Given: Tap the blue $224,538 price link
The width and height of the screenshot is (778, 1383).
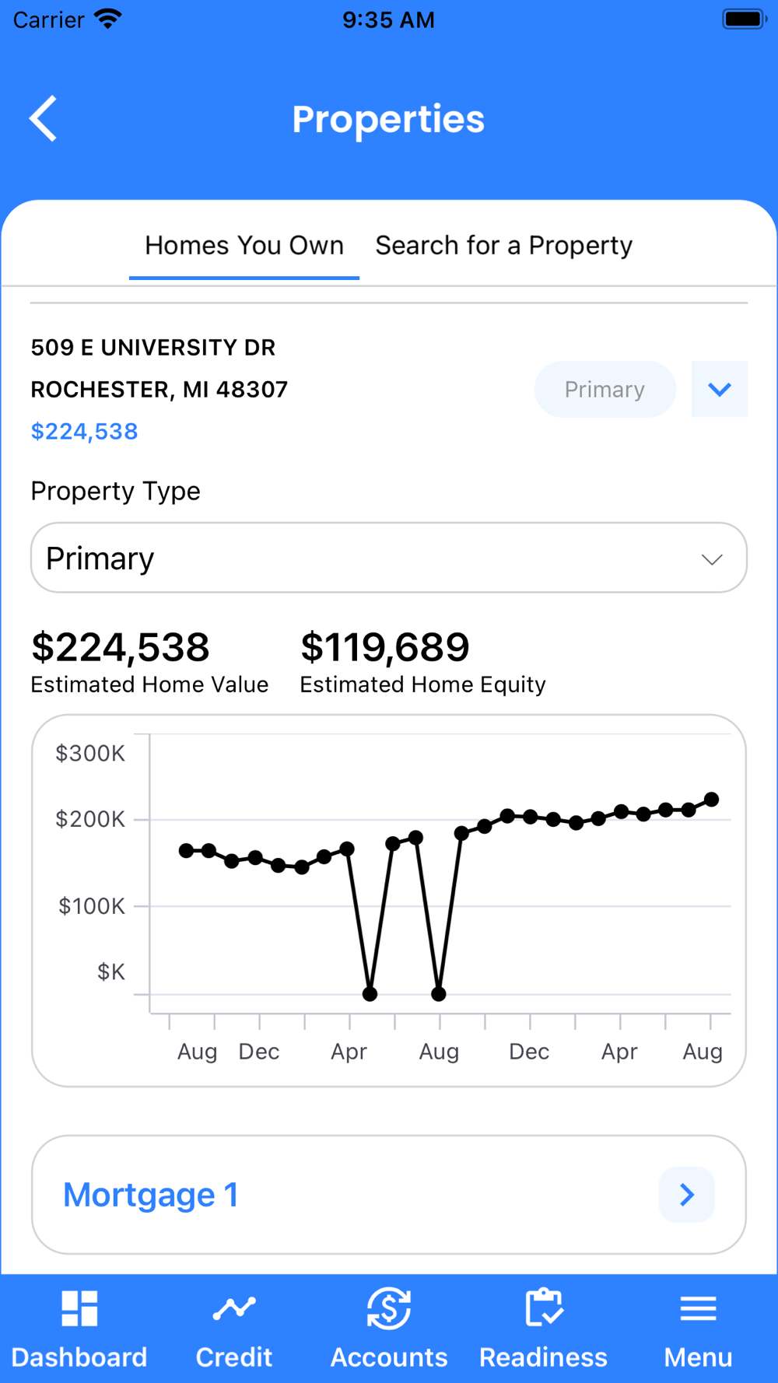Looking at the screenshot, I should pos(84,432).
